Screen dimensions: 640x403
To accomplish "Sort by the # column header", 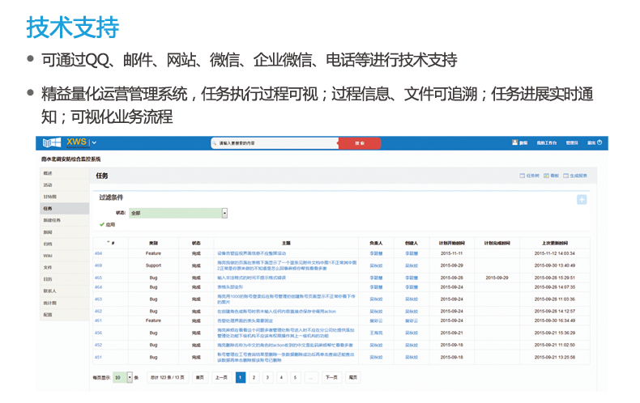I will pos(112,242).
